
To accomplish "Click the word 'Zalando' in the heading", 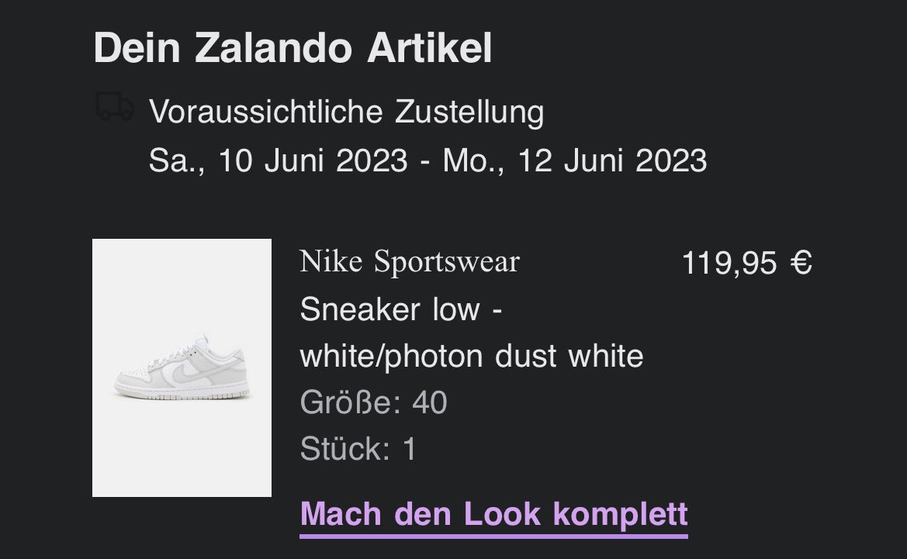I will pyautogui.click(x=273, y=47).
